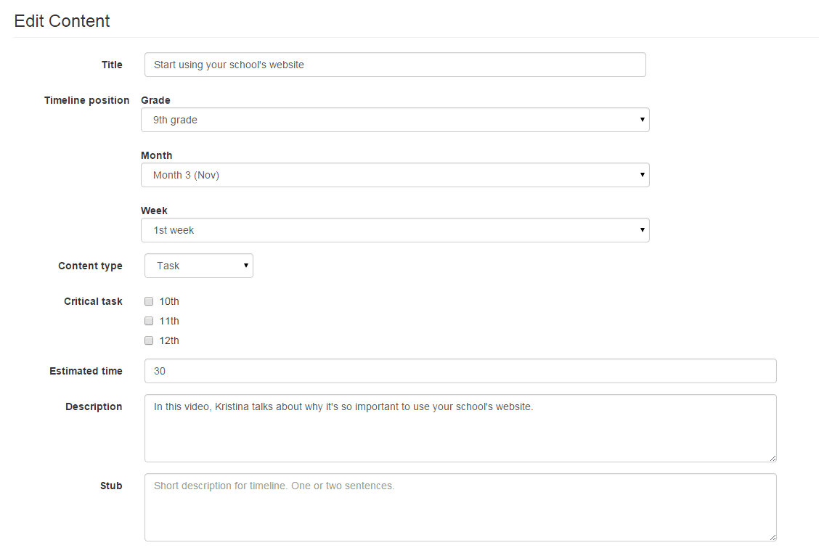Click the Description textarea resize handle

pos(773,458)
